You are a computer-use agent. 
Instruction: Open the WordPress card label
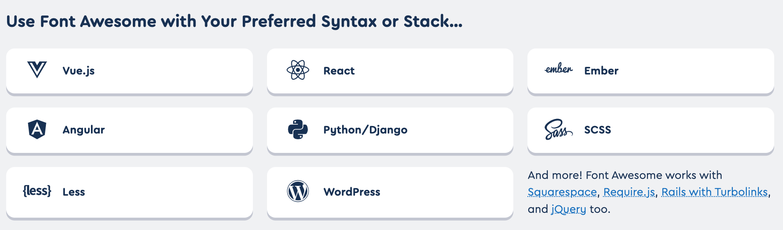click(x=352, y=192)
